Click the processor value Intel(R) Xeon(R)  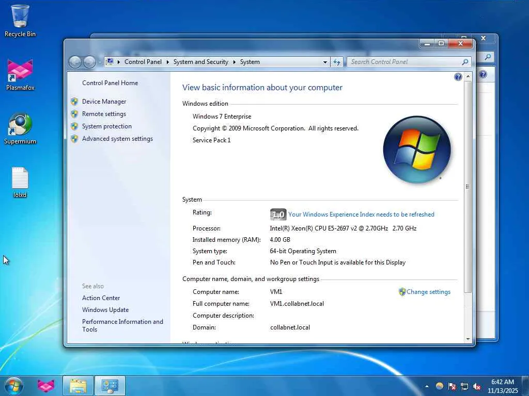point(343,228)
